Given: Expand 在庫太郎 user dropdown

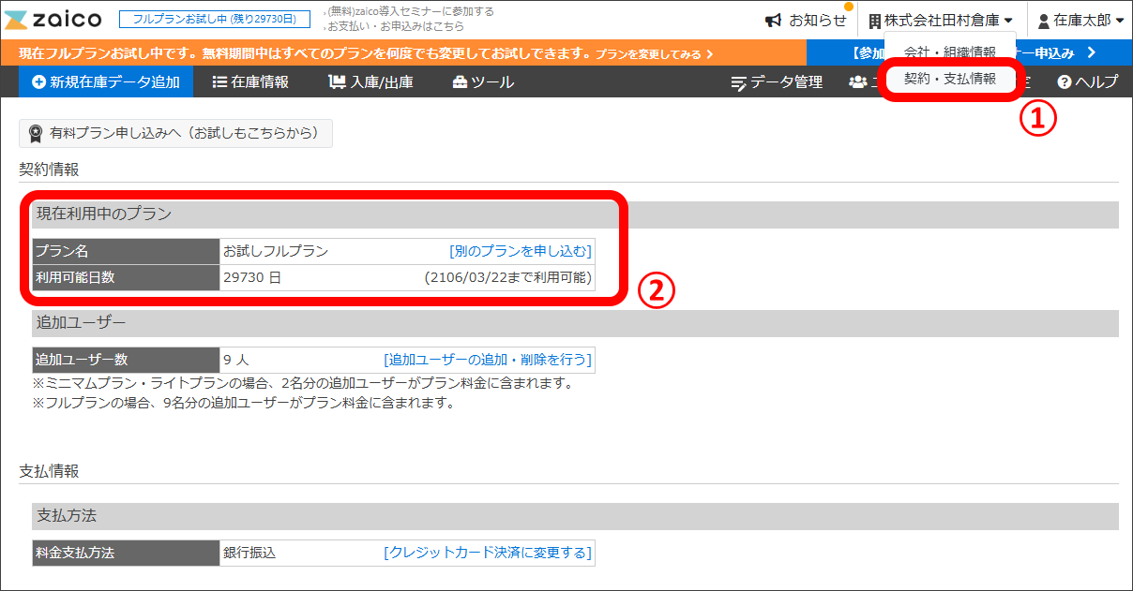Looking at the screenshot, I should (1080, 20).
